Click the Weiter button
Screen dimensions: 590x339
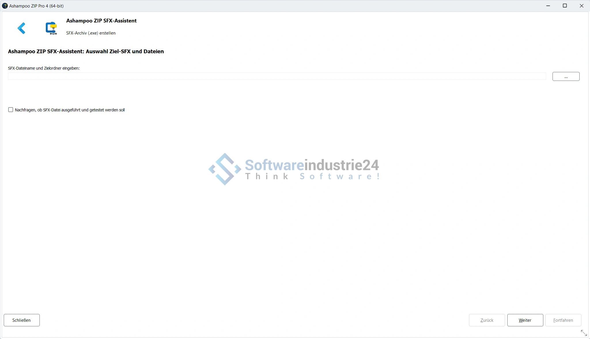[525, 320]
